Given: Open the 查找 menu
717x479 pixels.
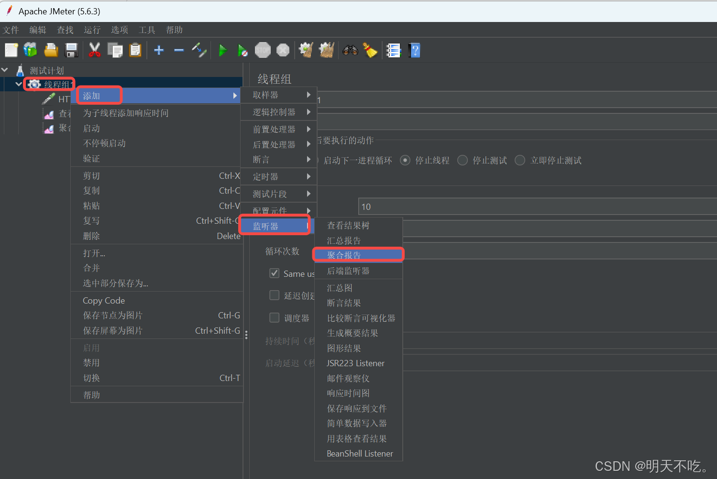Looking at the screenshot, I should coord(65,30).
